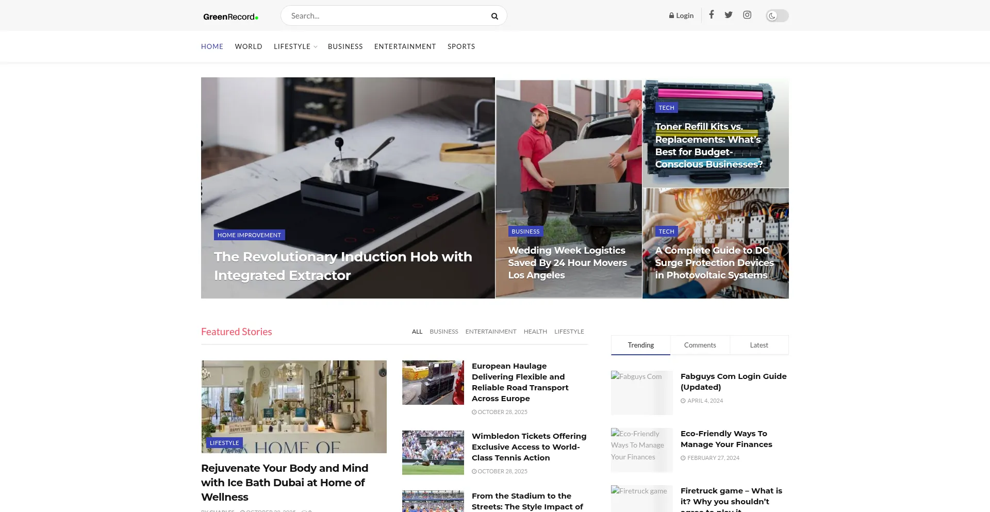Click the Home Improvement category badge
990x512 pixels.
click(x=249, y=235)
